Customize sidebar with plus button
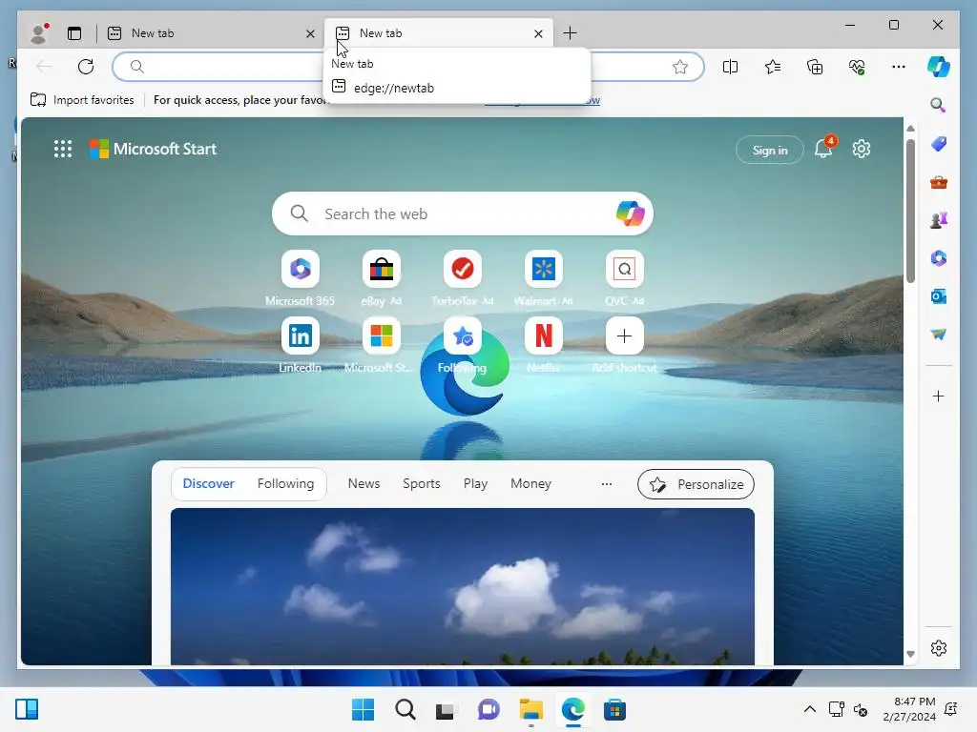Image resolution: width=977 pixels, height=732 pixels. coord(939,396)
